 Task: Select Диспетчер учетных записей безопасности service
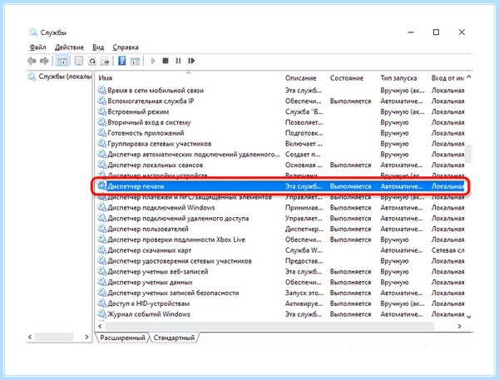[281, 294]
